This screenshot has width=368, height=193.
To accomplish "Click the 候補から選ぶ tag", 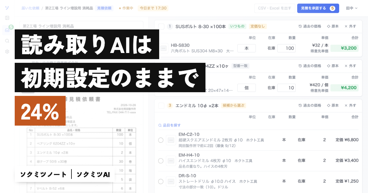I will pyautogui.click(x=233, y=105).
